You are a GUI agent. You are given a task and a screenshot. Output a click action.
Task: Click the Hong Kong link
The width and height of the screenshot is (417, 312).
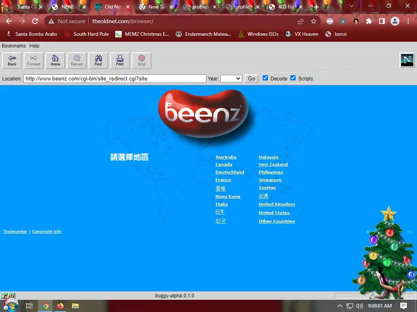click(x=228, y=197)
